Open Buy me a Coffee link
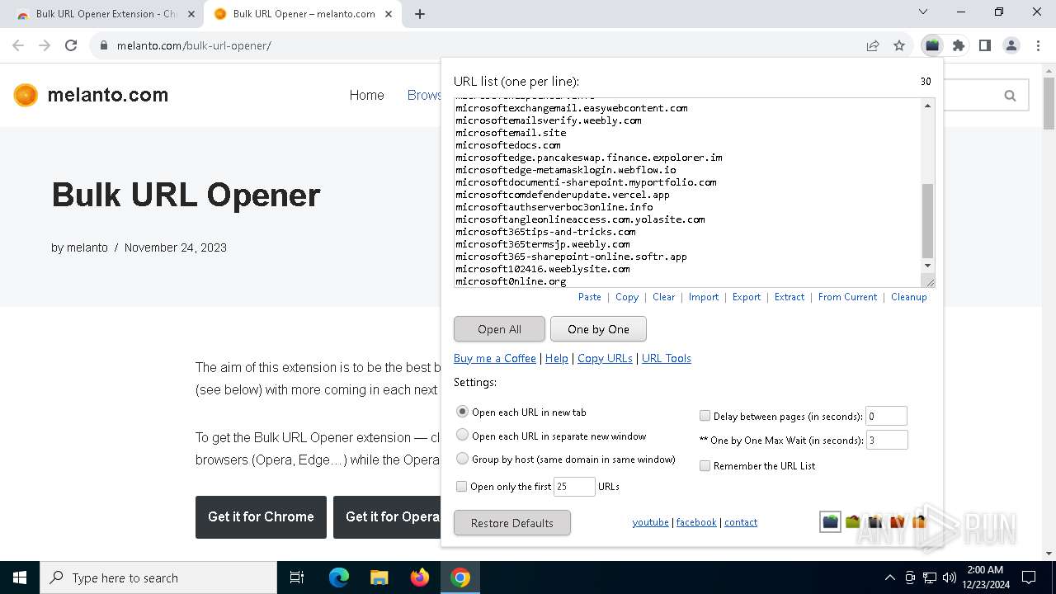Viewport: 1056px width, 594px height. (495, 358)
